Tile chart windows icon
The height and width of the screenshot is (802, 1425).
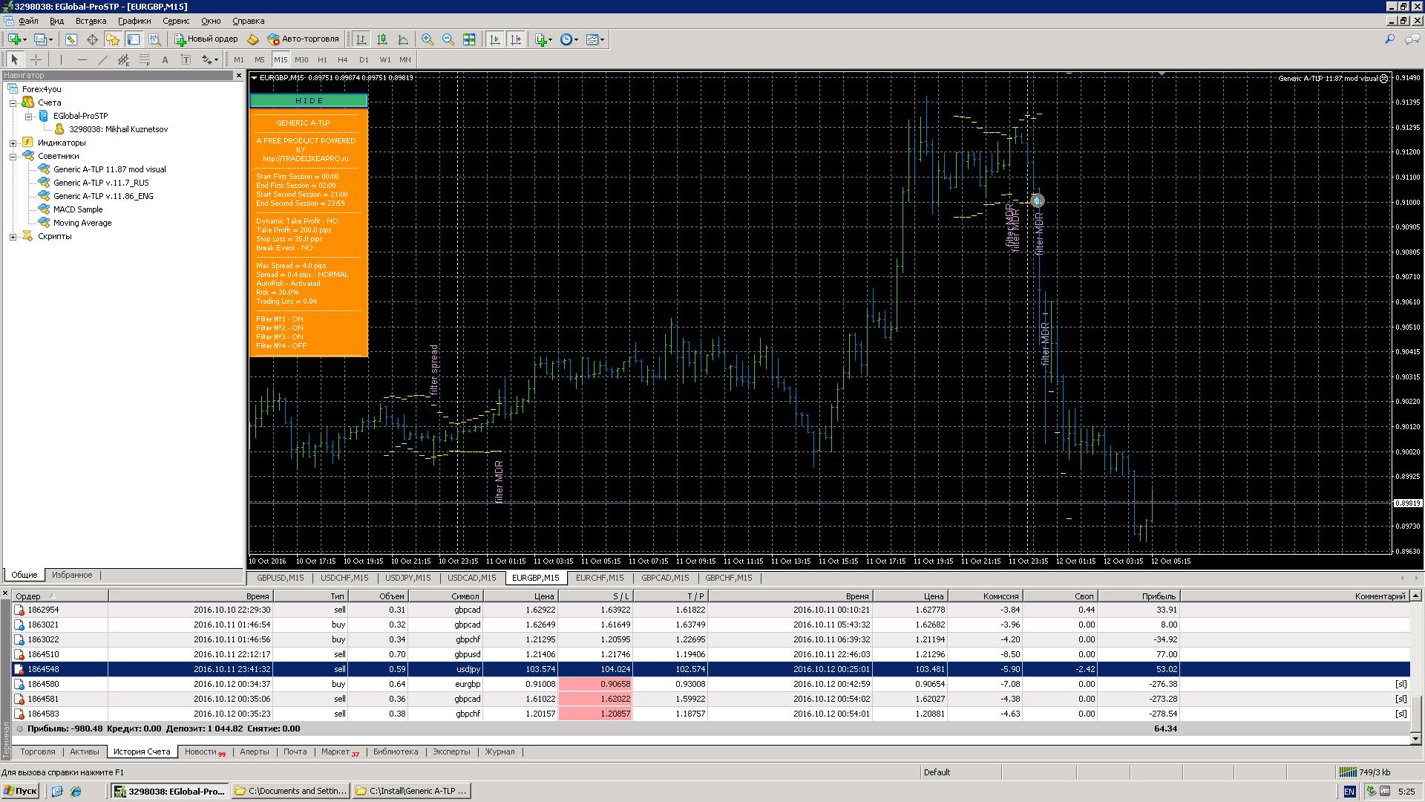click(469, 39)
